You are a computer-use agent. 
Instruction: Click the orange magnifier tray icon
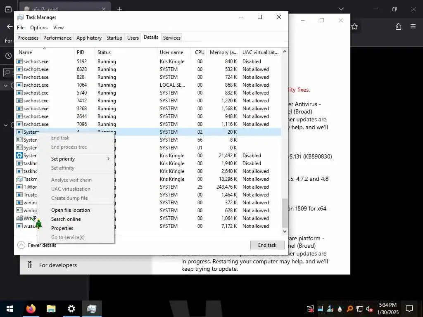349,309
